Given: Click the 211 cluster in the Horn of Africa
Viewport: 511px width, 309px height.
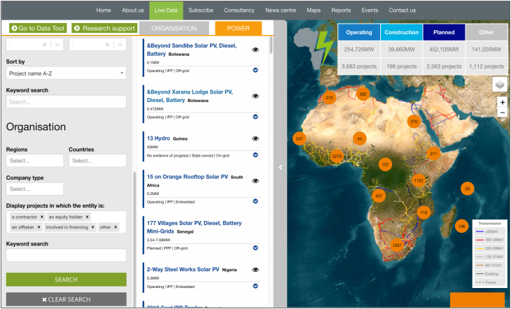Looking at the screenshot, I should [433, 154].
